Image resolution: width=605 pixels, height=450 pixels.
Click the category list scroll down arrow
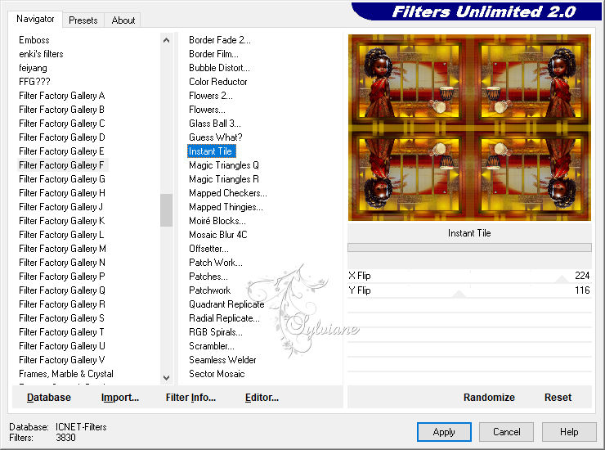coord(166,377)
